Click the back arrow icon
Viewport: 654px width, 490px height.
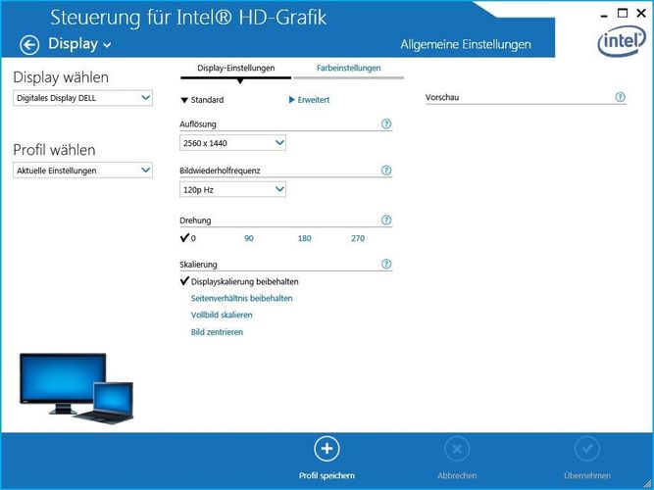click(x=29, y=45)
